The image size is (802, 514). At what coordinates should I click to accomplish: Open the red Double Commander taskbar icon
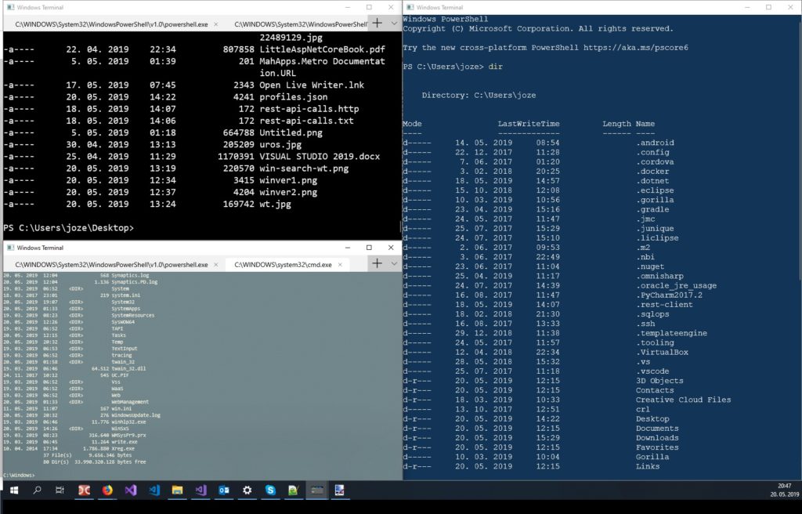(x=84, y=490)
